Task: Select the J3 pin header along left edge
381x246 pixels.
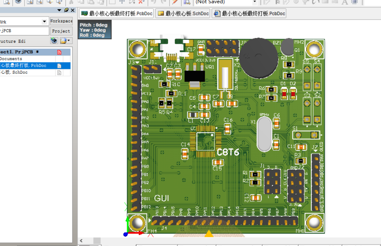Action: [x=137, y=139]
